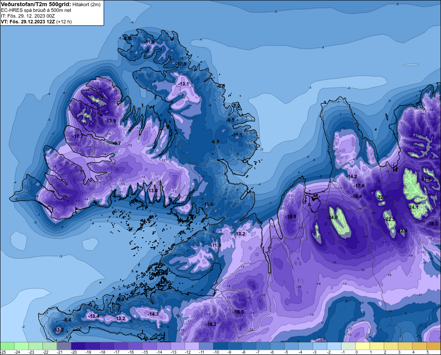Click the -21.5 temperature label
The height and width of the screenshot is (355, 441).
[426, 179]
